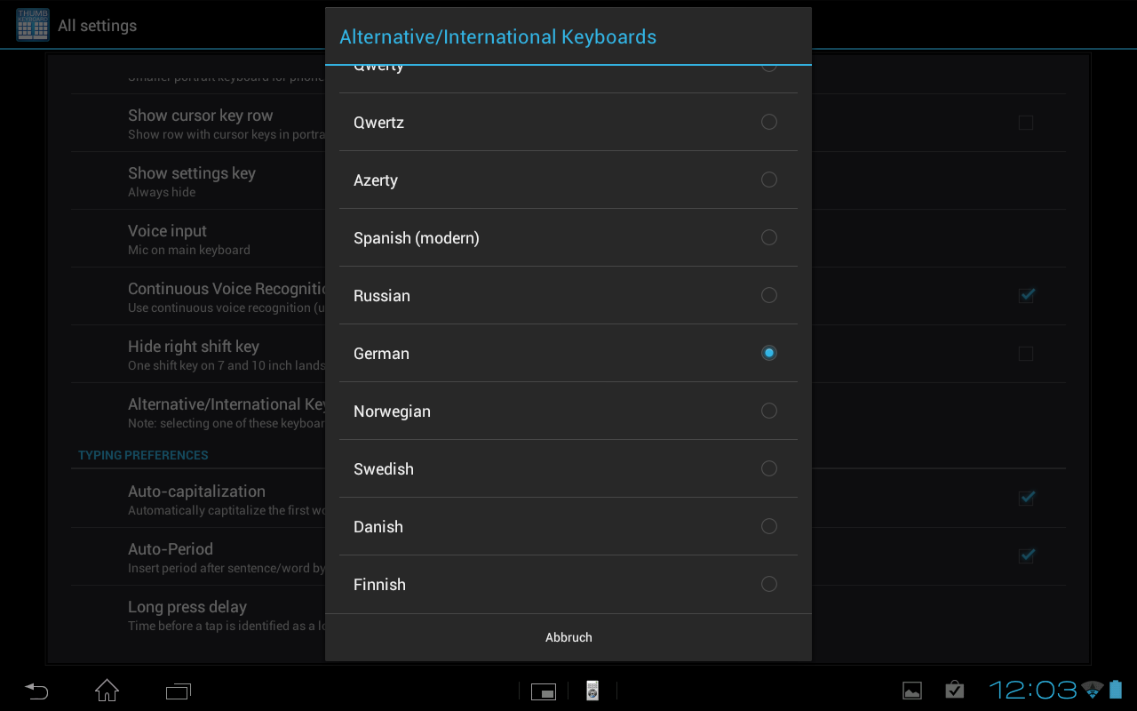Select the Qwertz layout radio button

(x=767, y=122)
